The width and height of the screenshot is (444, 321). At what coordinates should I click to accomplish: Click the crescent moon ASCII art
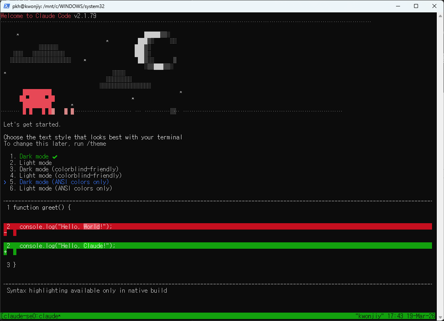click(x=155, y=51)
